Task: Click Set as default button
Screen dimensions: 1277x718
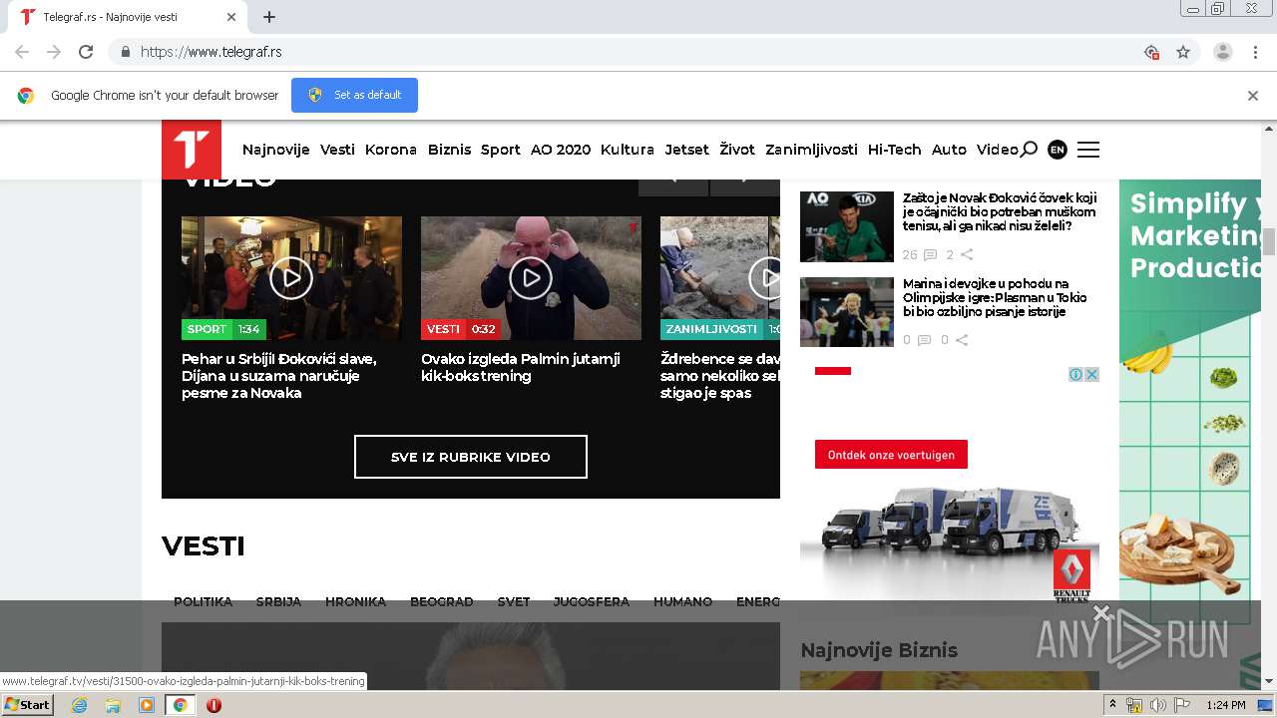Action: (354, 95)
